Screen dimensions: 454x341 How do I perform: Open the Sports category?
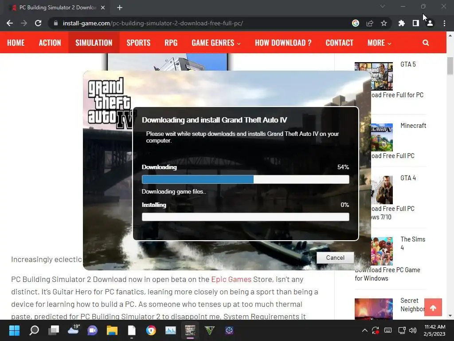(138, 43)
